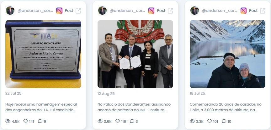Click the heart icon showing 116 likes
This screenshot has height=130, width=271.
pyautogui.click(x=118, y=121)
